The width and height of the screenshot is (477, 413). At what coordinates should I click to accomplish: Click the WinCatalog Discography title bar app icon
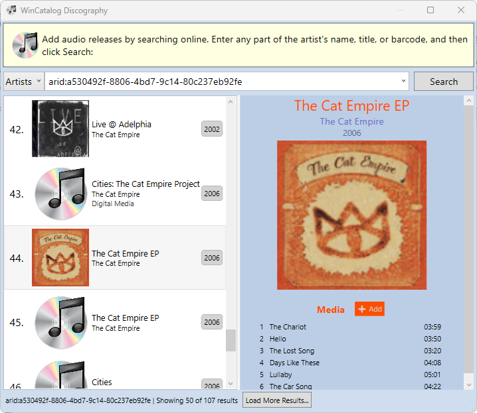tap(11, 10)
